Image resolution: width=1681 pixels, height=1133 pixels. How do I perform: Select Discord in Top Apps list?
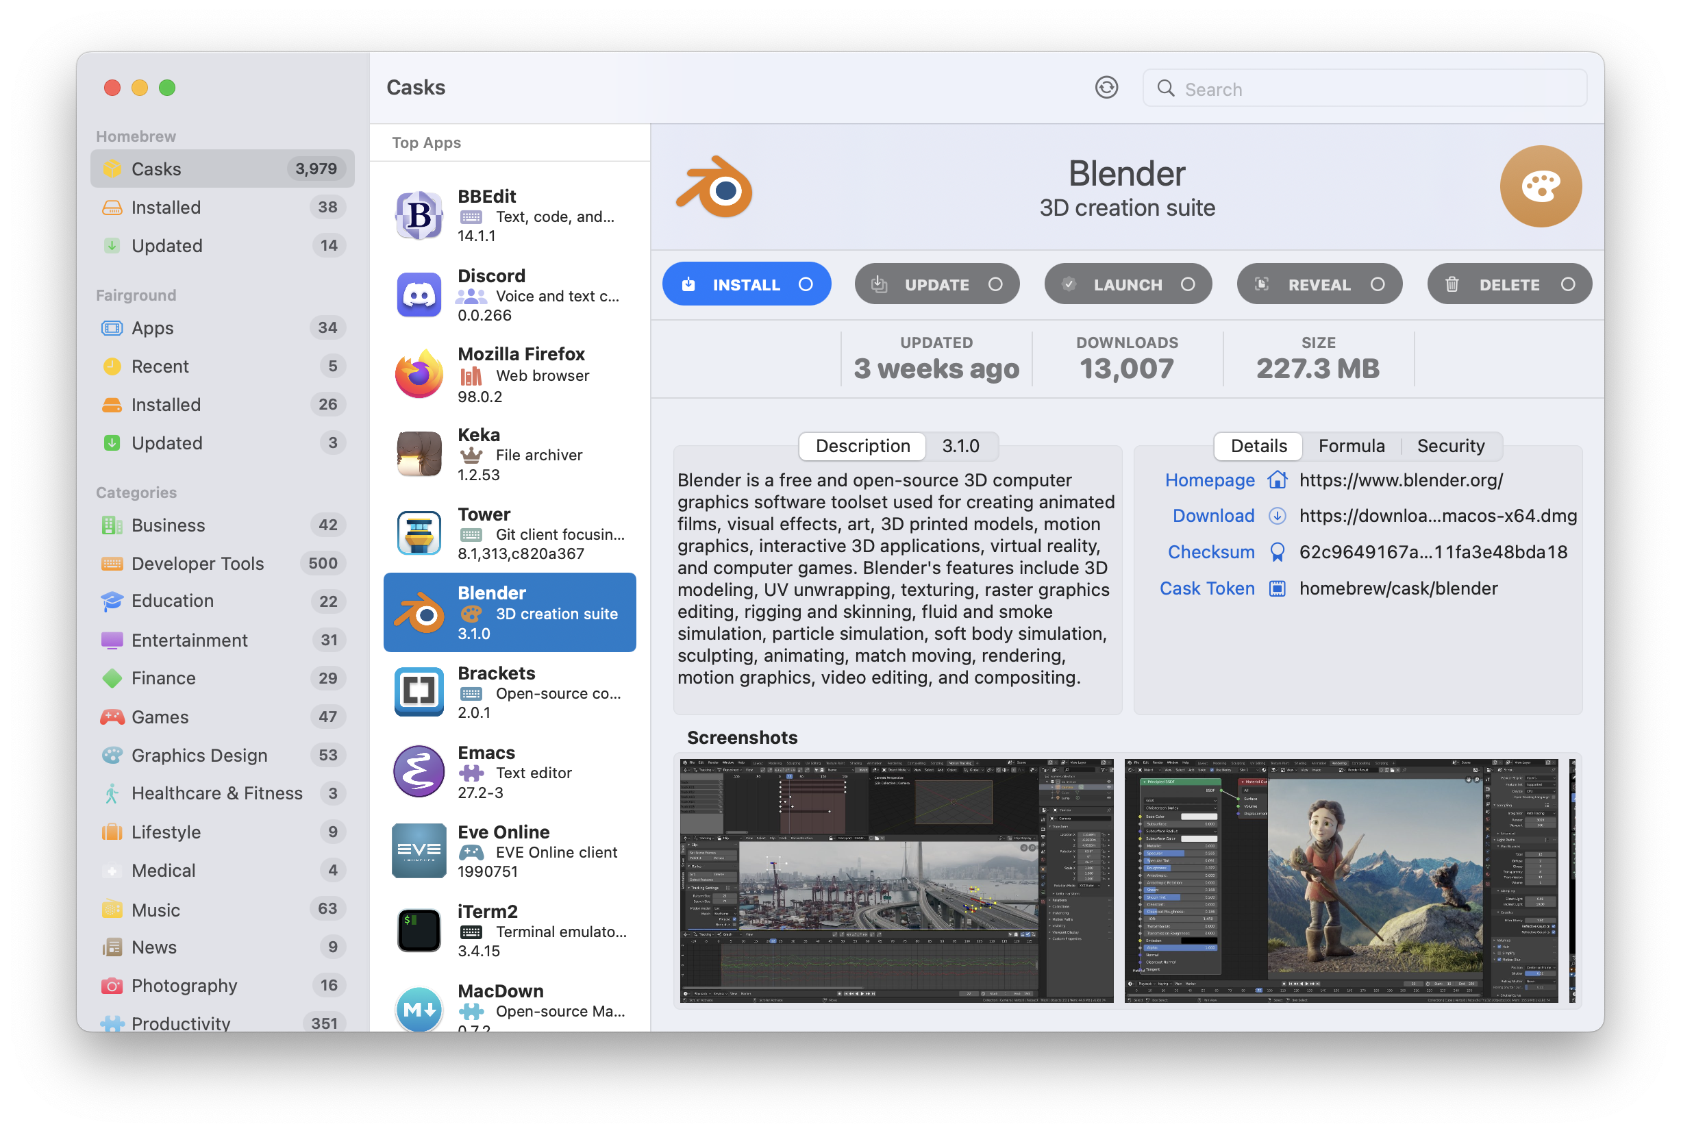509,295
